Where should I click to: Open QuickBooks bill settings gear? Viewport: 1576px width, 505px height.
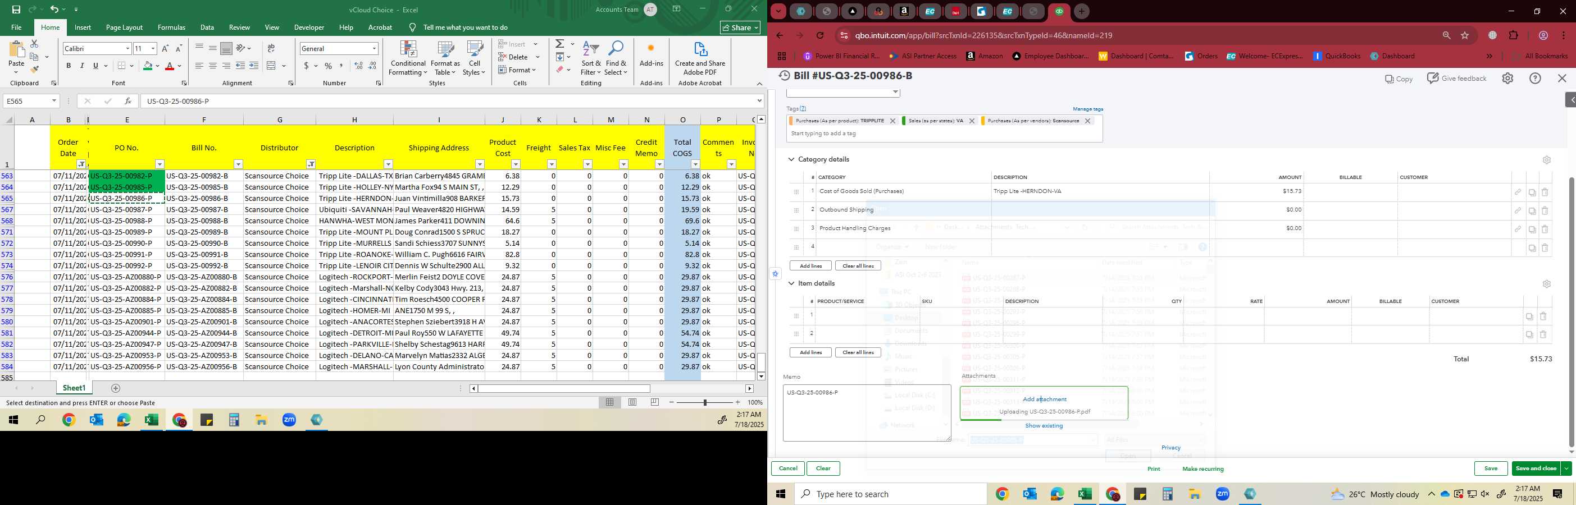(1507, 78)
